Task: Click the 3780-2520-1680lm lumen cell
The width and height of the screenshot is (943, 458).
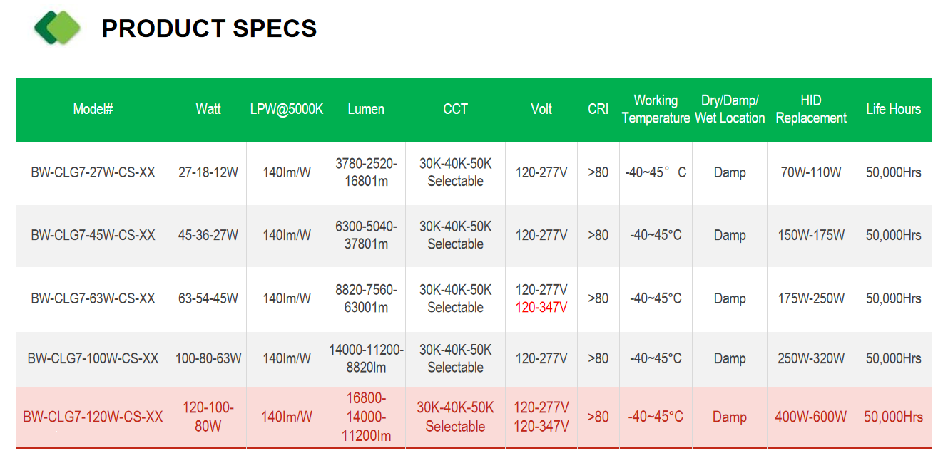Action: click(367, 172)
